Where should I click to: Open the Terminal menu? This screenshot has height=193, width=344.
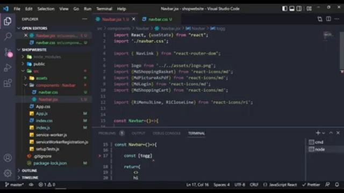click(104, 9)
